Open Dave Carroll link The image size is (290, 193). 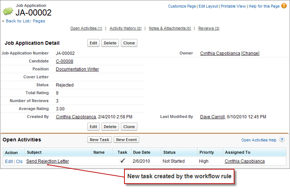pyautogui.click(x=212, y=117)
